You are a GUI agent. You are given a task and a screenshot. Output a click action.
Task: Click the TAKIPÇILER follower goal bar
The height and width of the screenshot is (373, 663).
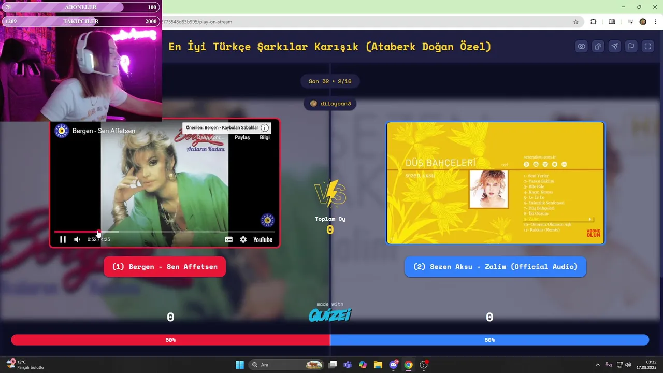81,21
